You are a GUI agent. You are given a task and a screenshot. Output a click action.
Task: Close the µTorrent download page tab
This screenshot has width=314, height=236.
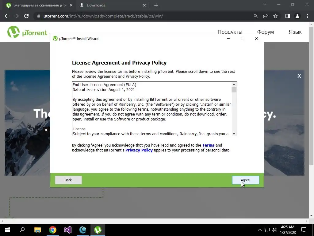click(71, 5)
